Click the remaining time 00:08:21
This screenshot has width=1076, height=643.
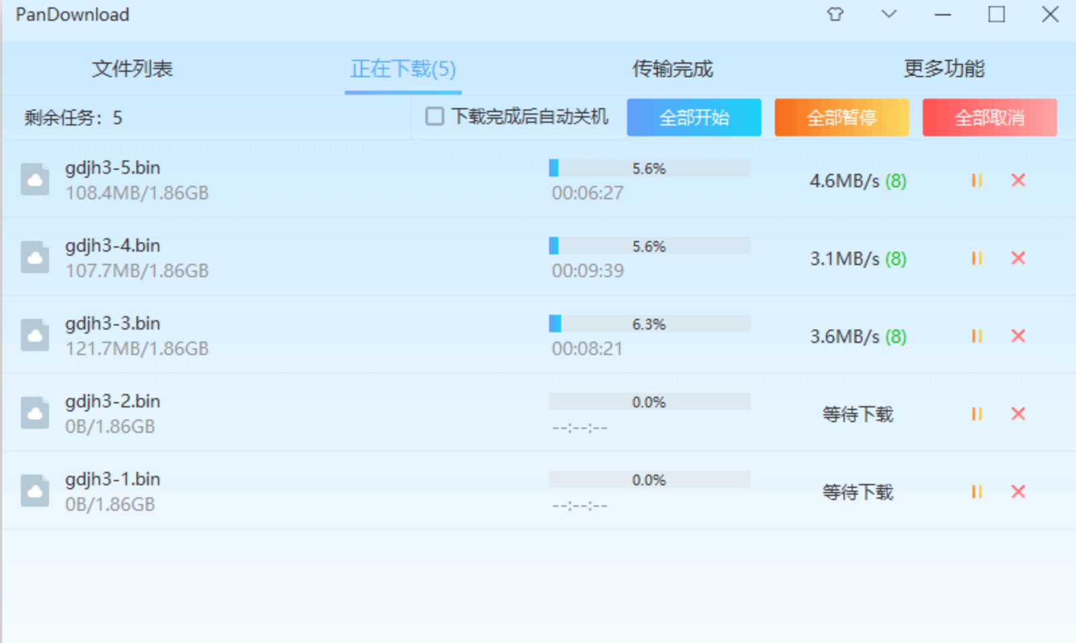588,349
